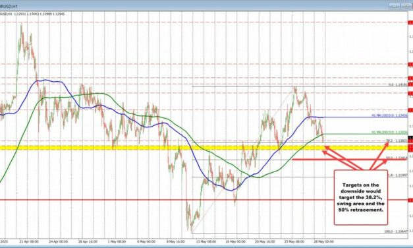Viewport: 413px width, 248px height.
Task: Click the minimize button of chart window
Action: point(394,6)
